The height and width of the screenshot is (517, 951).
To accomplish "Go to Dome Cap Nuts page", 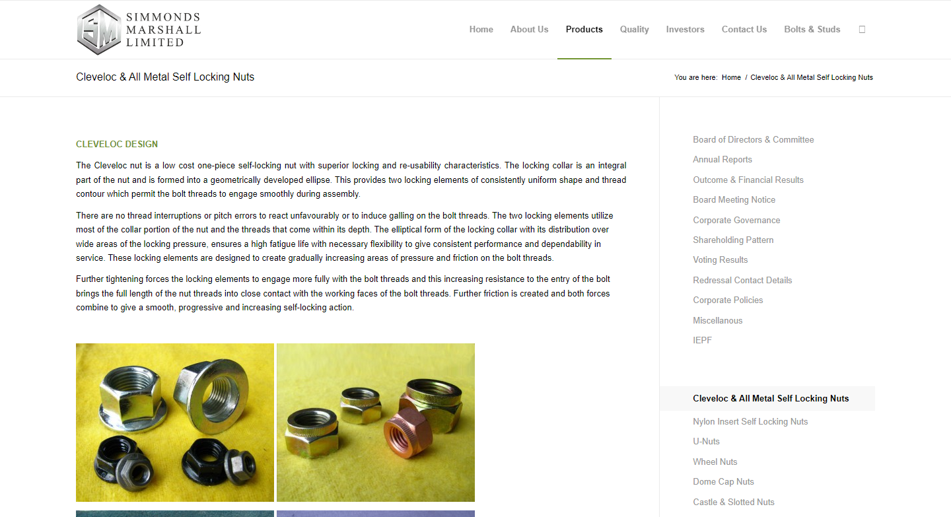I will point(723,481).
